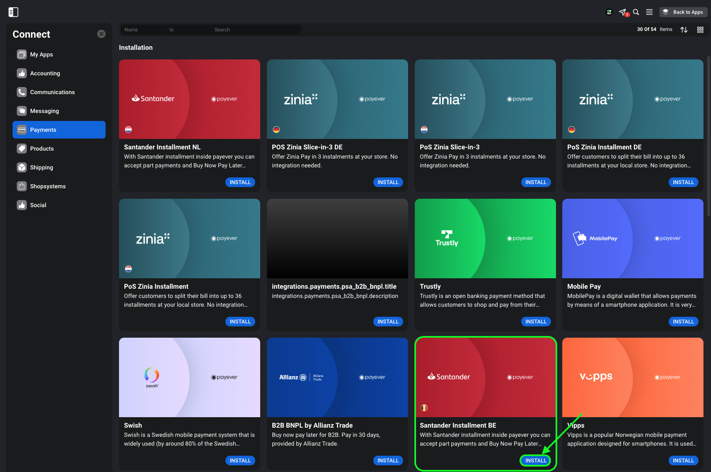711x472 pixels.
Task: Open Allianz Trade card thumbnail
Action: point(337,377)
